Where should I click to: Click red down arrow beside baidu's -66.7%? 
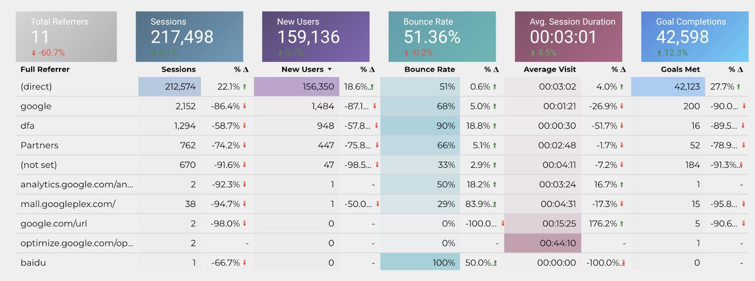coord(244,263)
